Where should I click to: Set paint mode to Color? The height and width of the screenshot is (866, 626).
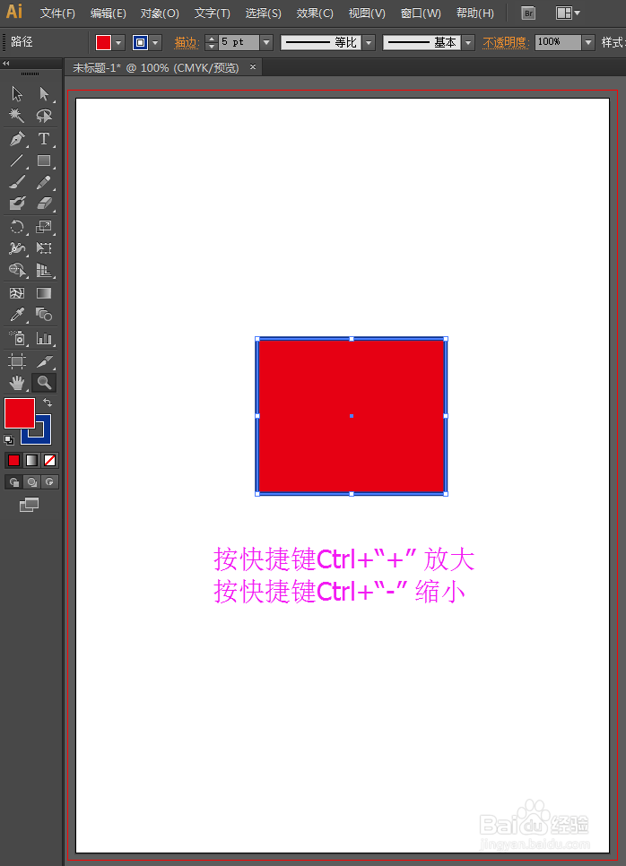point(13,460)
